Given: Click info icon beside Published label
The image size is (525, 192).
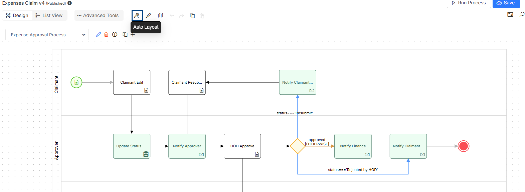Looking at the screenshot, I should point(69,3).
